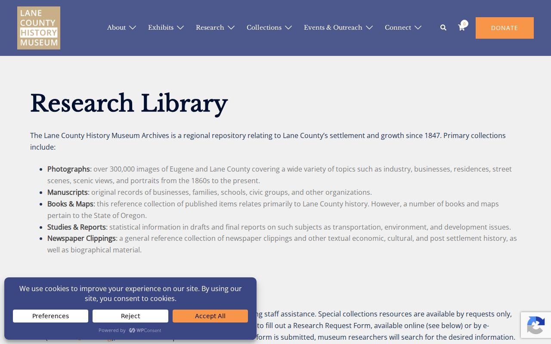Expand the About menu chevron
The width and height of the screenshot is (551, 344).
pos(133,28)
